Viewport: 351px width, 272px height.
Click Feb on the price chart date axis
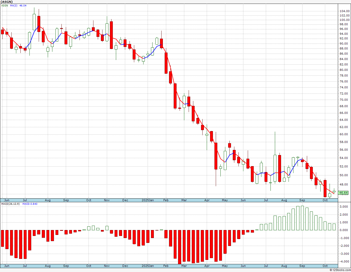[x=166, y=200]
